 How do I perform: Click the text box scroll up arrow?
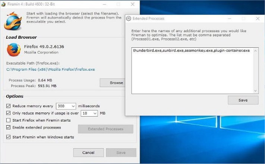tap(255, 51)
